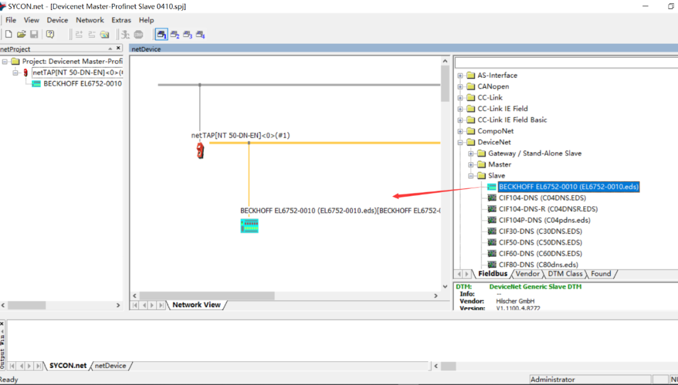Click the New project toolbar icon
The height and width of the screenshot is (385, 678).
coord(9,34)
